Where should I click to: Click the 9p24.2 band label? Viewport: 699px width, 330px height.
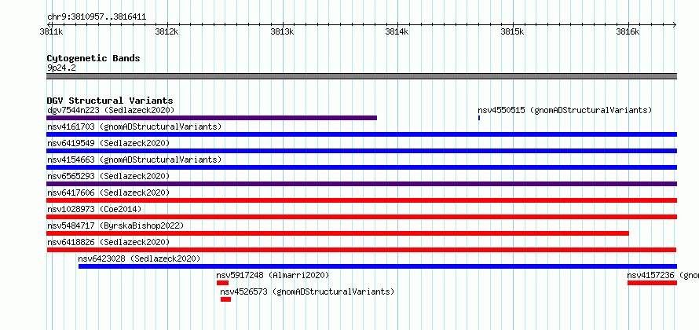click(x=61, y=68)
